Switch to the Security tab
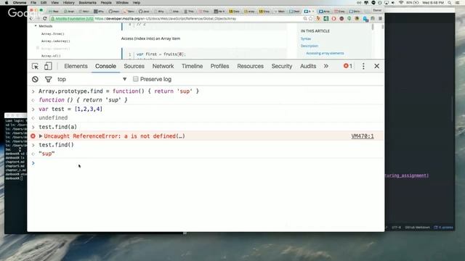The height and width of the screenshot is (261, 465). [282, 66]
